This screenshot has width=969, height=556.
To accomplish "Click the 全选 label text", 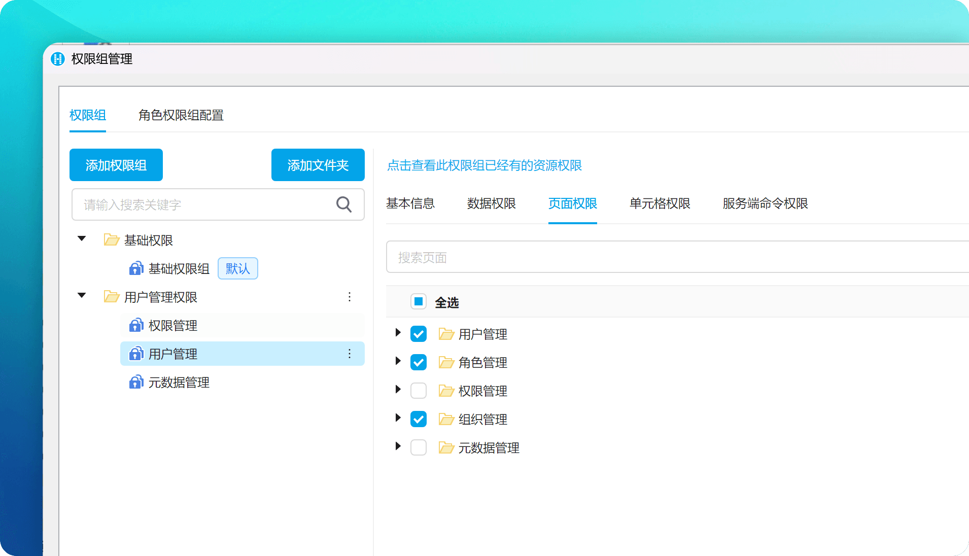I will pyautogui.click(x=447, y=302).
